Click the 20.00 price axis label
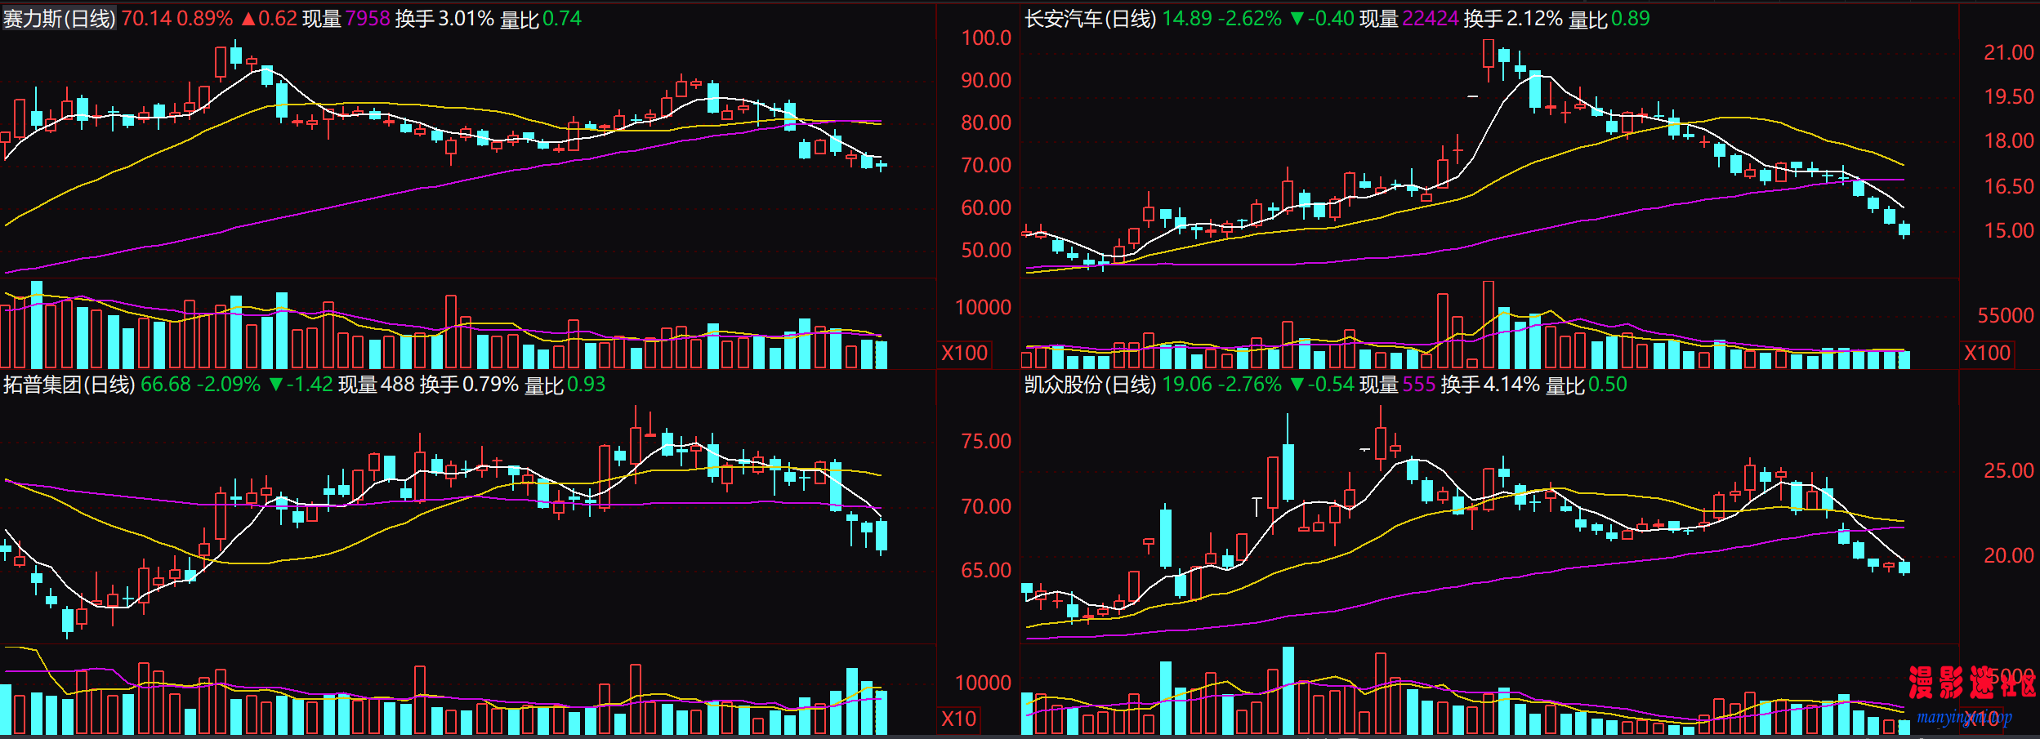Image resolution: width=2040 pixels, height=739 pixels. (2009, 555)
